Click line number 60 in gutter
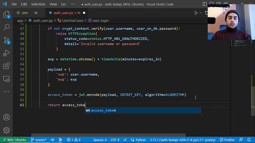This screenshot has width=255, height=143. click(x=22, y=95)
